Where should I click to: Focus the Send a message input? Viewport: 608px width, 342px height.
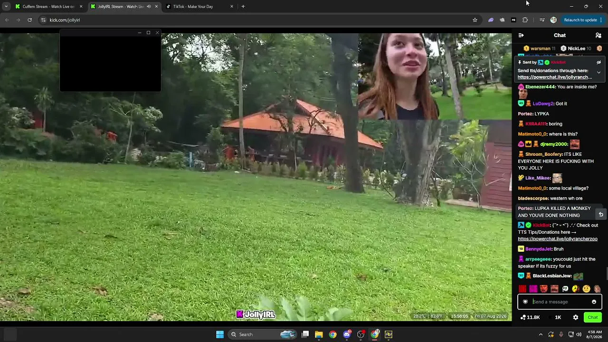tap(560, 302)
